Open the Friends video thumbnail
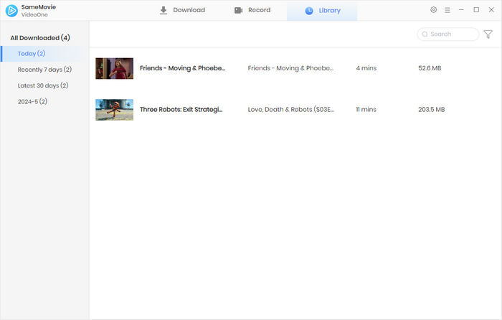Screen dimensions: 502x320 click(114, 68)
